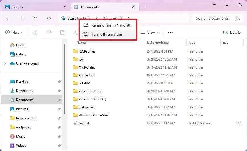The image size is (247, 151).
Task: Unpin Downloads using its pin icon
Action: 59,91
